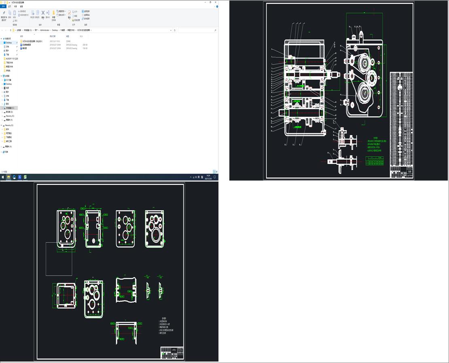Click the Windows Start button
This screenshot has height=363, width=449.
pos(3,177)
